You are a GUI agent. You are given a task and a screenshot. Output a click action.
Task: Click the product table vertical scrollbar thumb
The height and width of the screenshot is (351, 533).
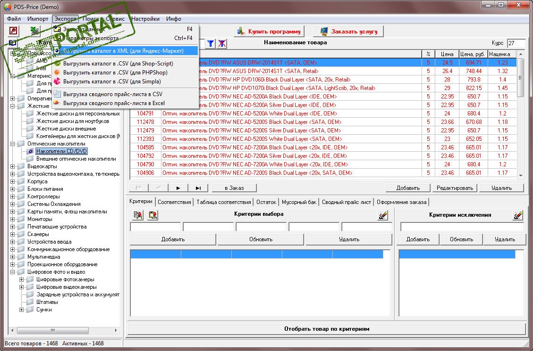[520, 78]
